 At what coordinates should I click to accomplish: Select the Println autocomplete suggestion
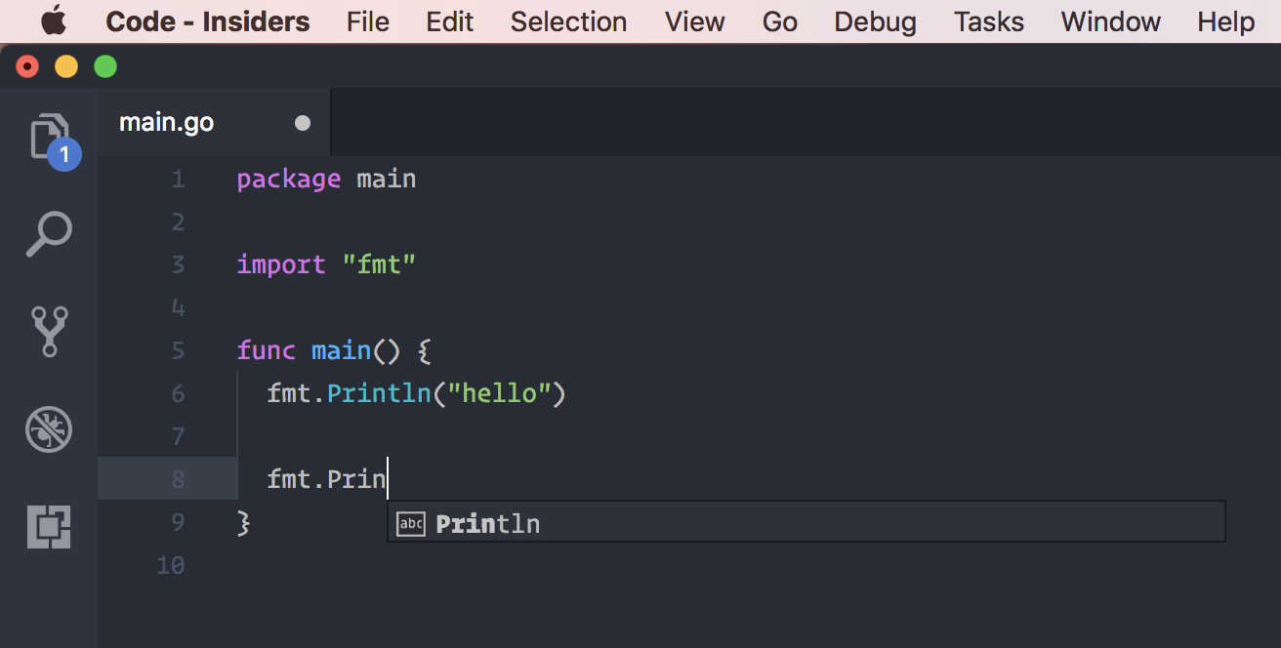(x=488, y=523)
